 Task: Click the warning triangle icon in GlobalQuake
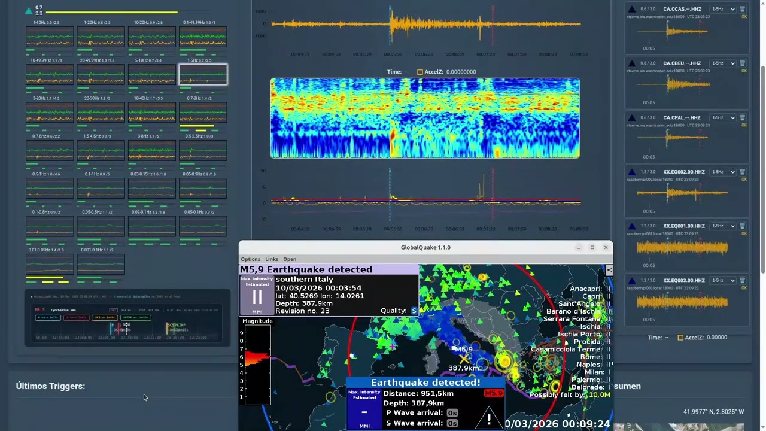pos(489,419)
